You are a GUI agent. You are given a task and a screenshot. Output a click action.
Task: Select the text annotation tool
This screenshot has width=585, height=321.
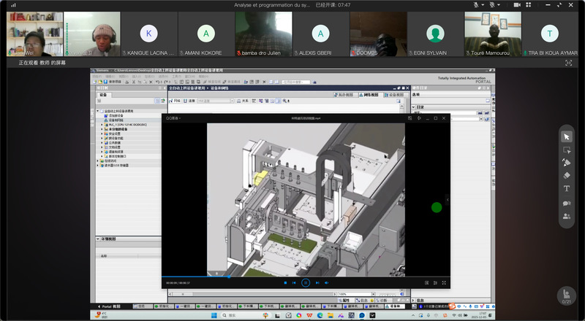tap(567, 188)
